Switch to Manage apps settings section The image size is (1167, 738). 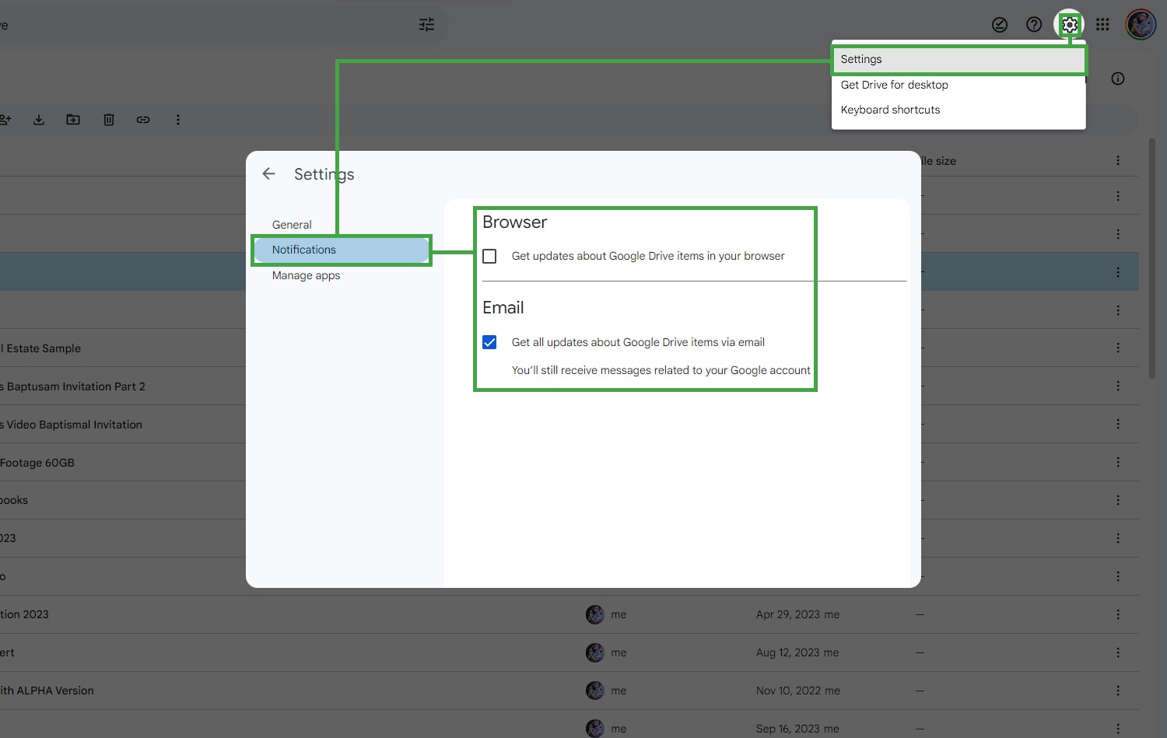pos(306,275)
